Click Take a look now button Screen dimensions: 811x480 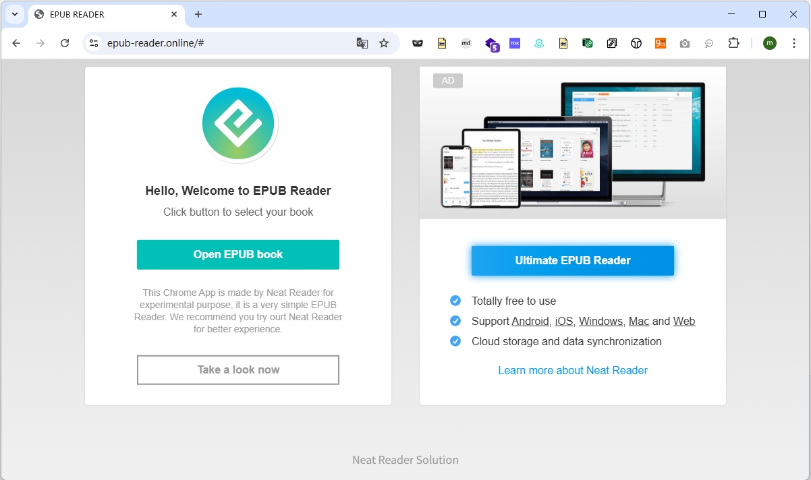[x=238, y=370]
